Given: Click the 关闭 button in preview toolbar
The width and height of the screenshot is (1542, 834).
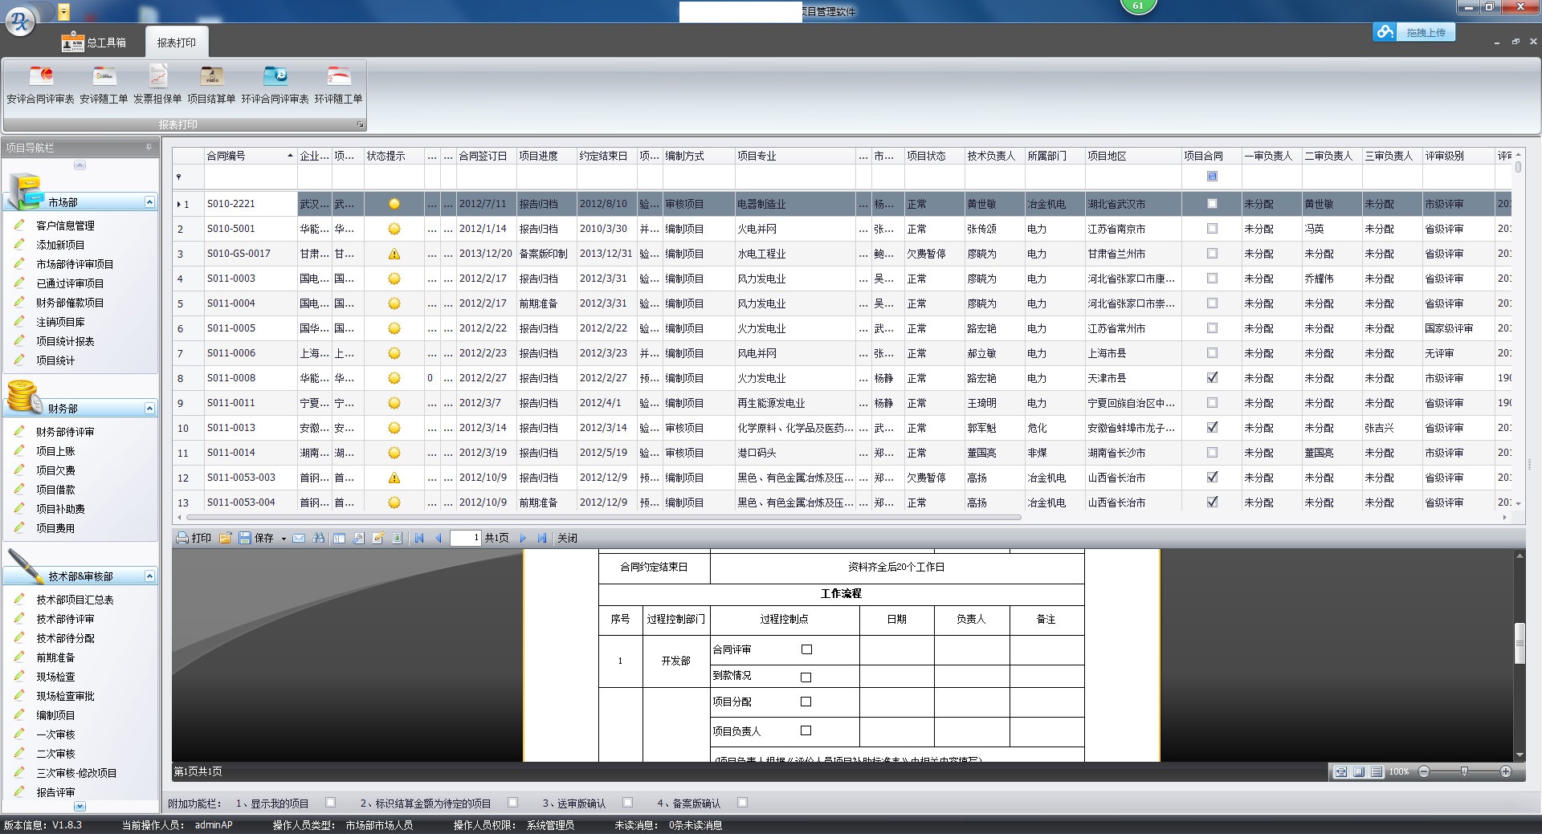Looking at the screenshot, I should 567,538.
